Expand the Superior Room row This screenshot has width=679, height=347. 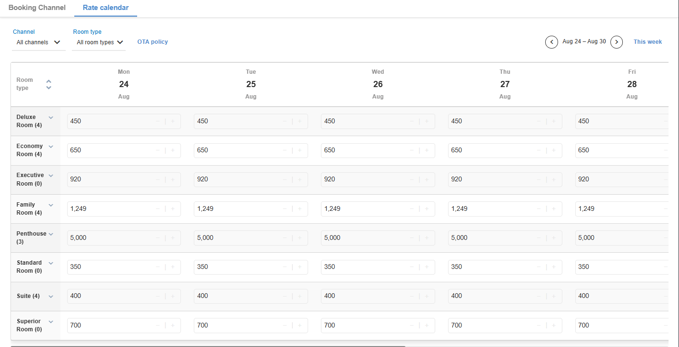click(x=51, y=322)
